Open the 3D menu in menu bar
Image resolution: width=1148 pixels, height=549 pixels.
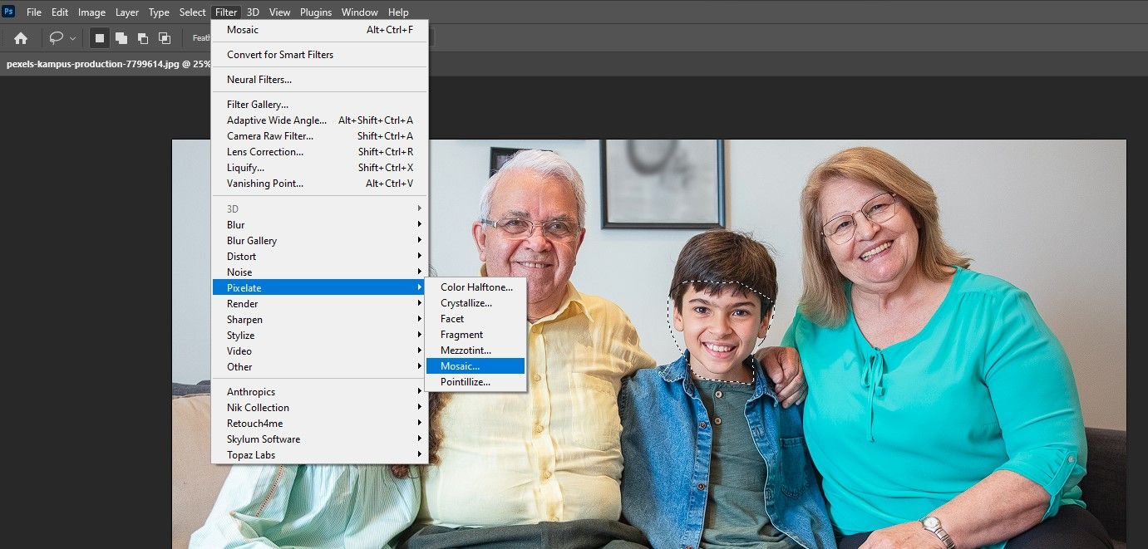point(253,12)
